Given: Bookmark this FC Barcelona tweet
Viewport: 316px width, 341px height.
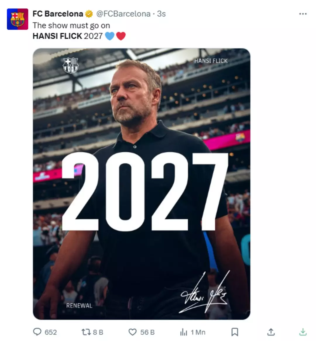Looking at the screenshot, I should point(235,332).
